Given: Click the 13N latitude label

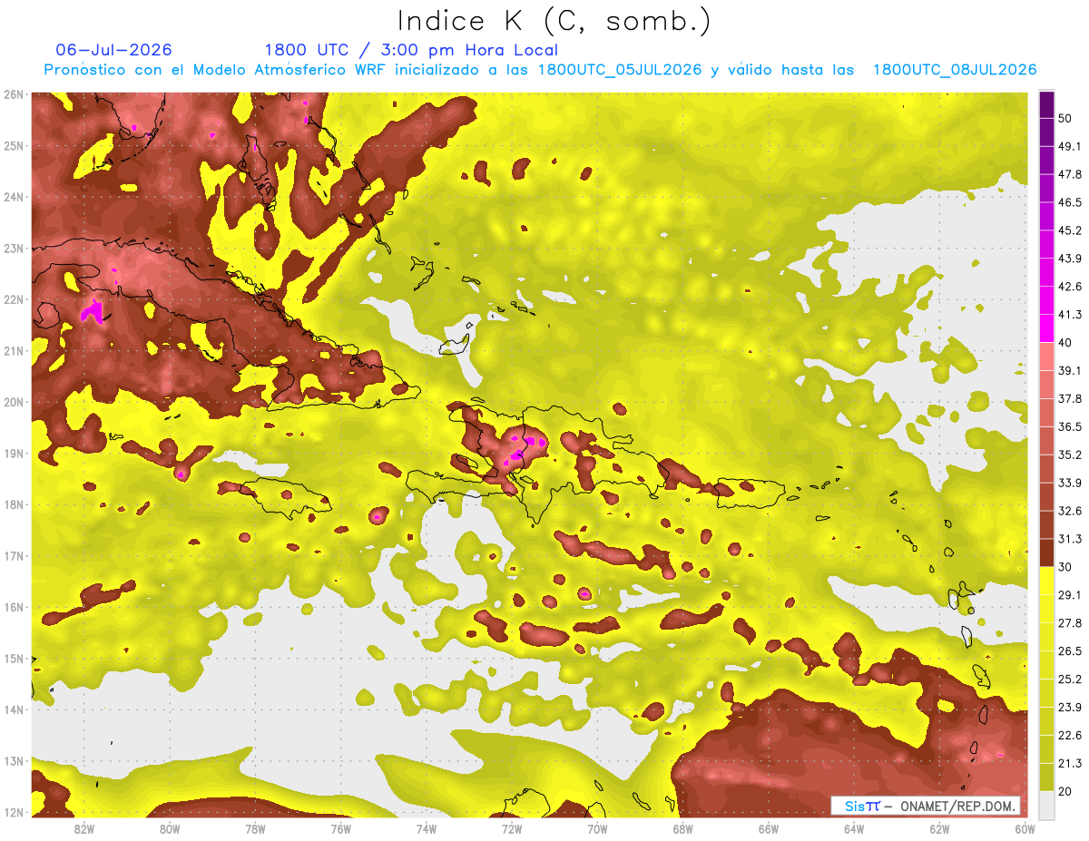Looking at the screenshot, I should click(14, 761).
